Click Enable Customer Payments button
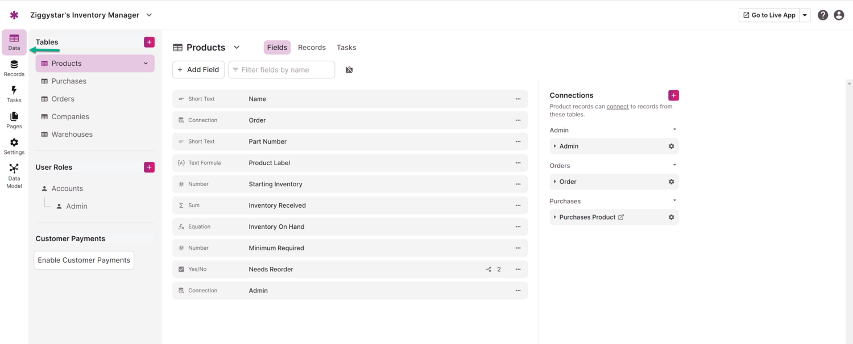This screenshot has width=853, height=344. [84, 260]
